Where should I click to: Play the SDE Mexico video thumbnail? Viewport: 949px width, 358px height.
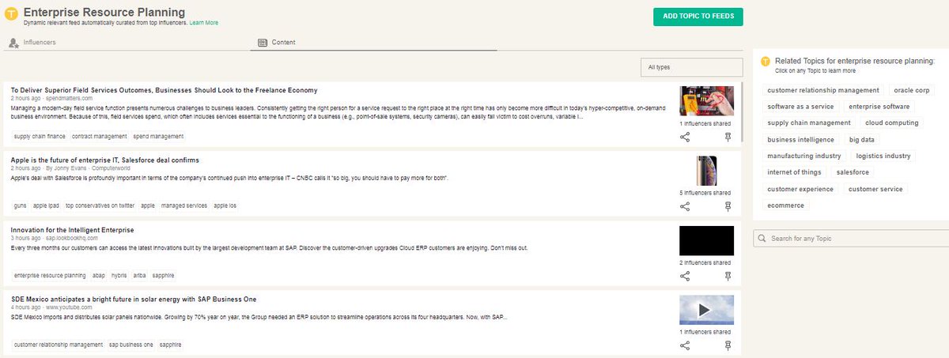(707, 310)
